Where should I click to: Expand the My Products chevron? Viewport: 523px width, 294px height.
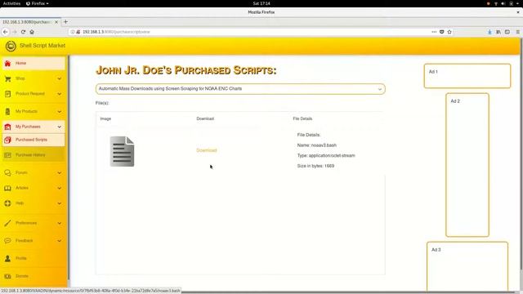tap(60, 112)
